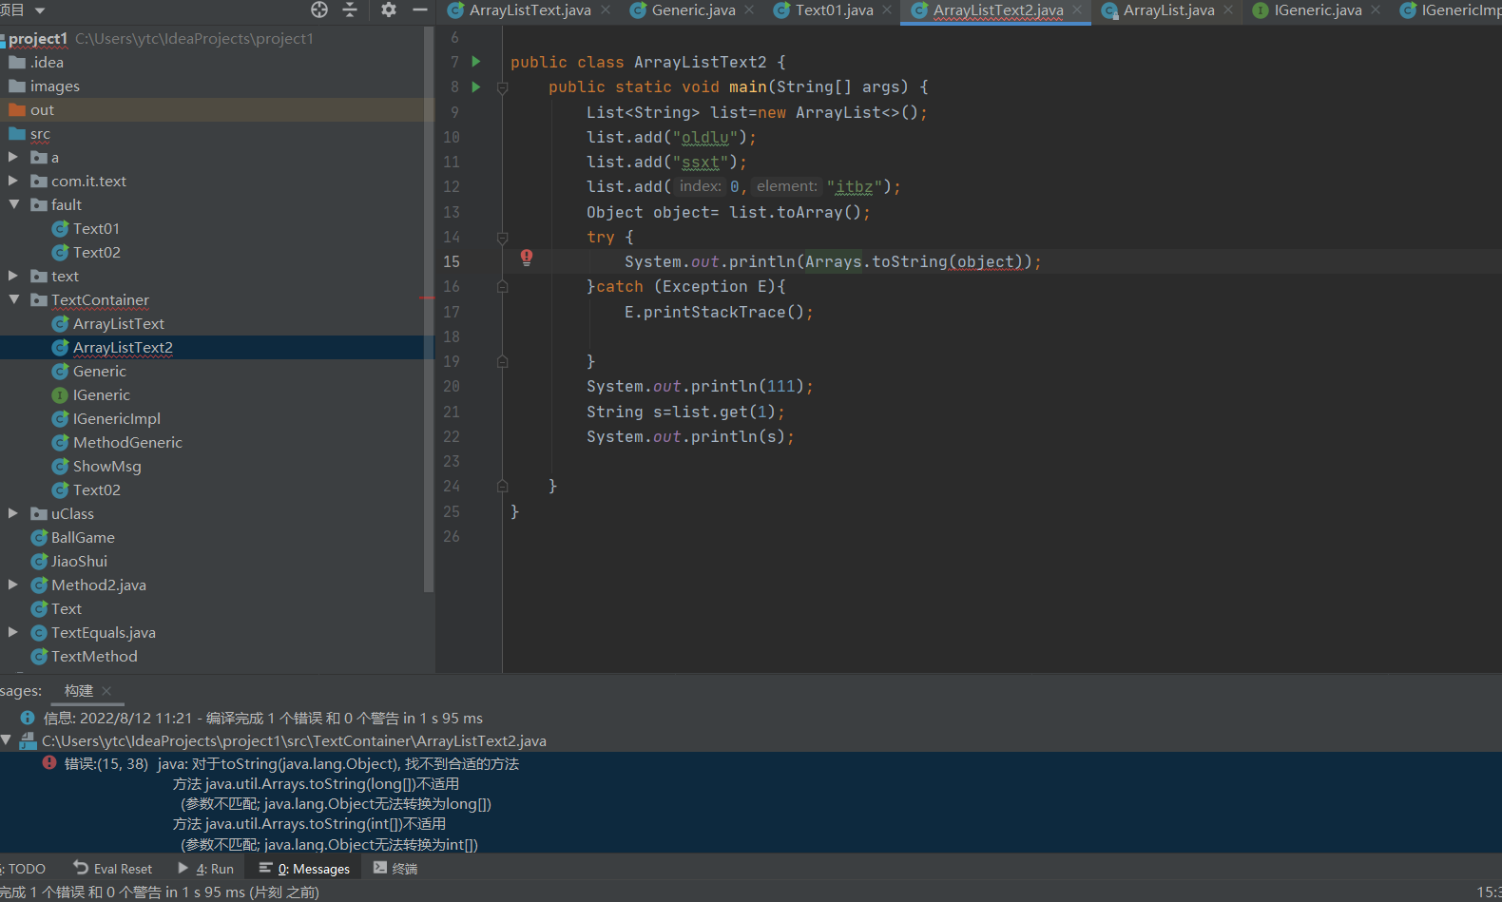Click Eval Reset button
Image resolution: width=1502 pixels, height=902 pixels.
pyautogui.click(x=112, y=869)
